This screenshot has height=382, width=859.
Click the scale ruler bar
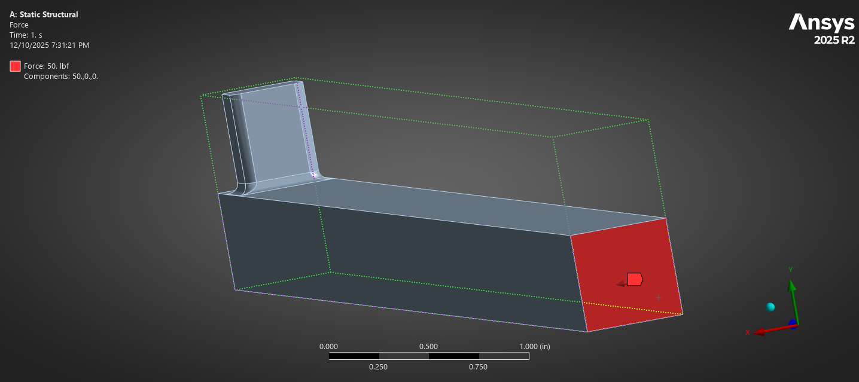(428, 356)
